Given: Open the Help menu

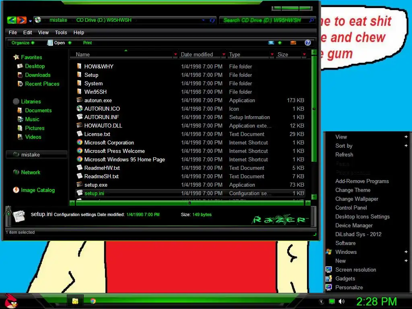Looking at the screenshot, I should coord(78,32).
